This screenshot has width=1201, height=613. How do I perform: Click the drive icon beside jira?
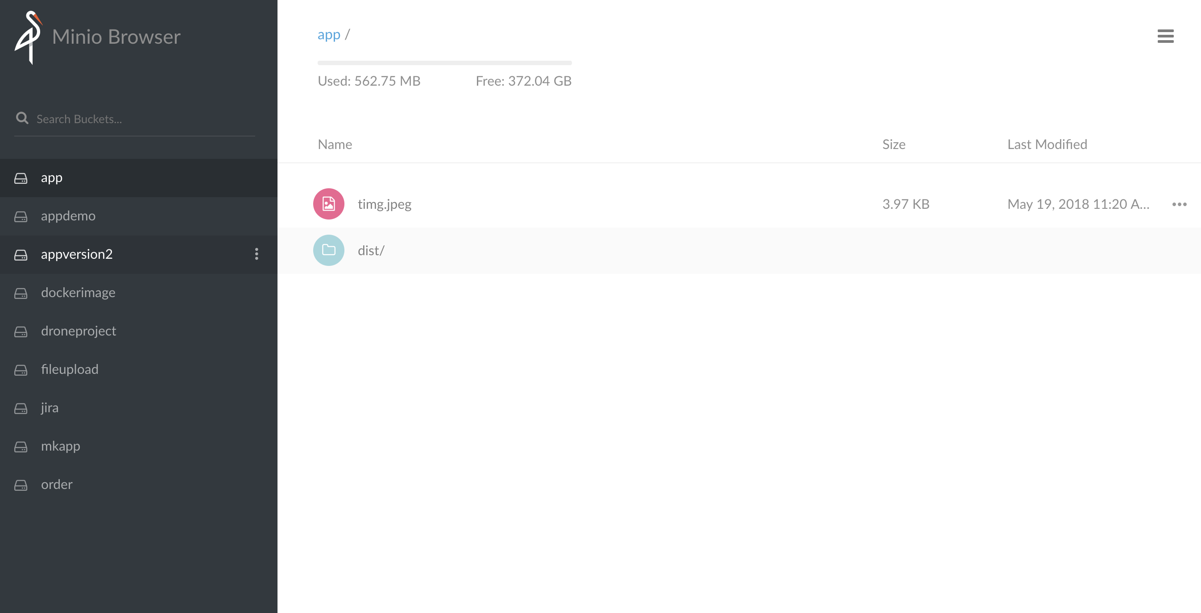21,408
